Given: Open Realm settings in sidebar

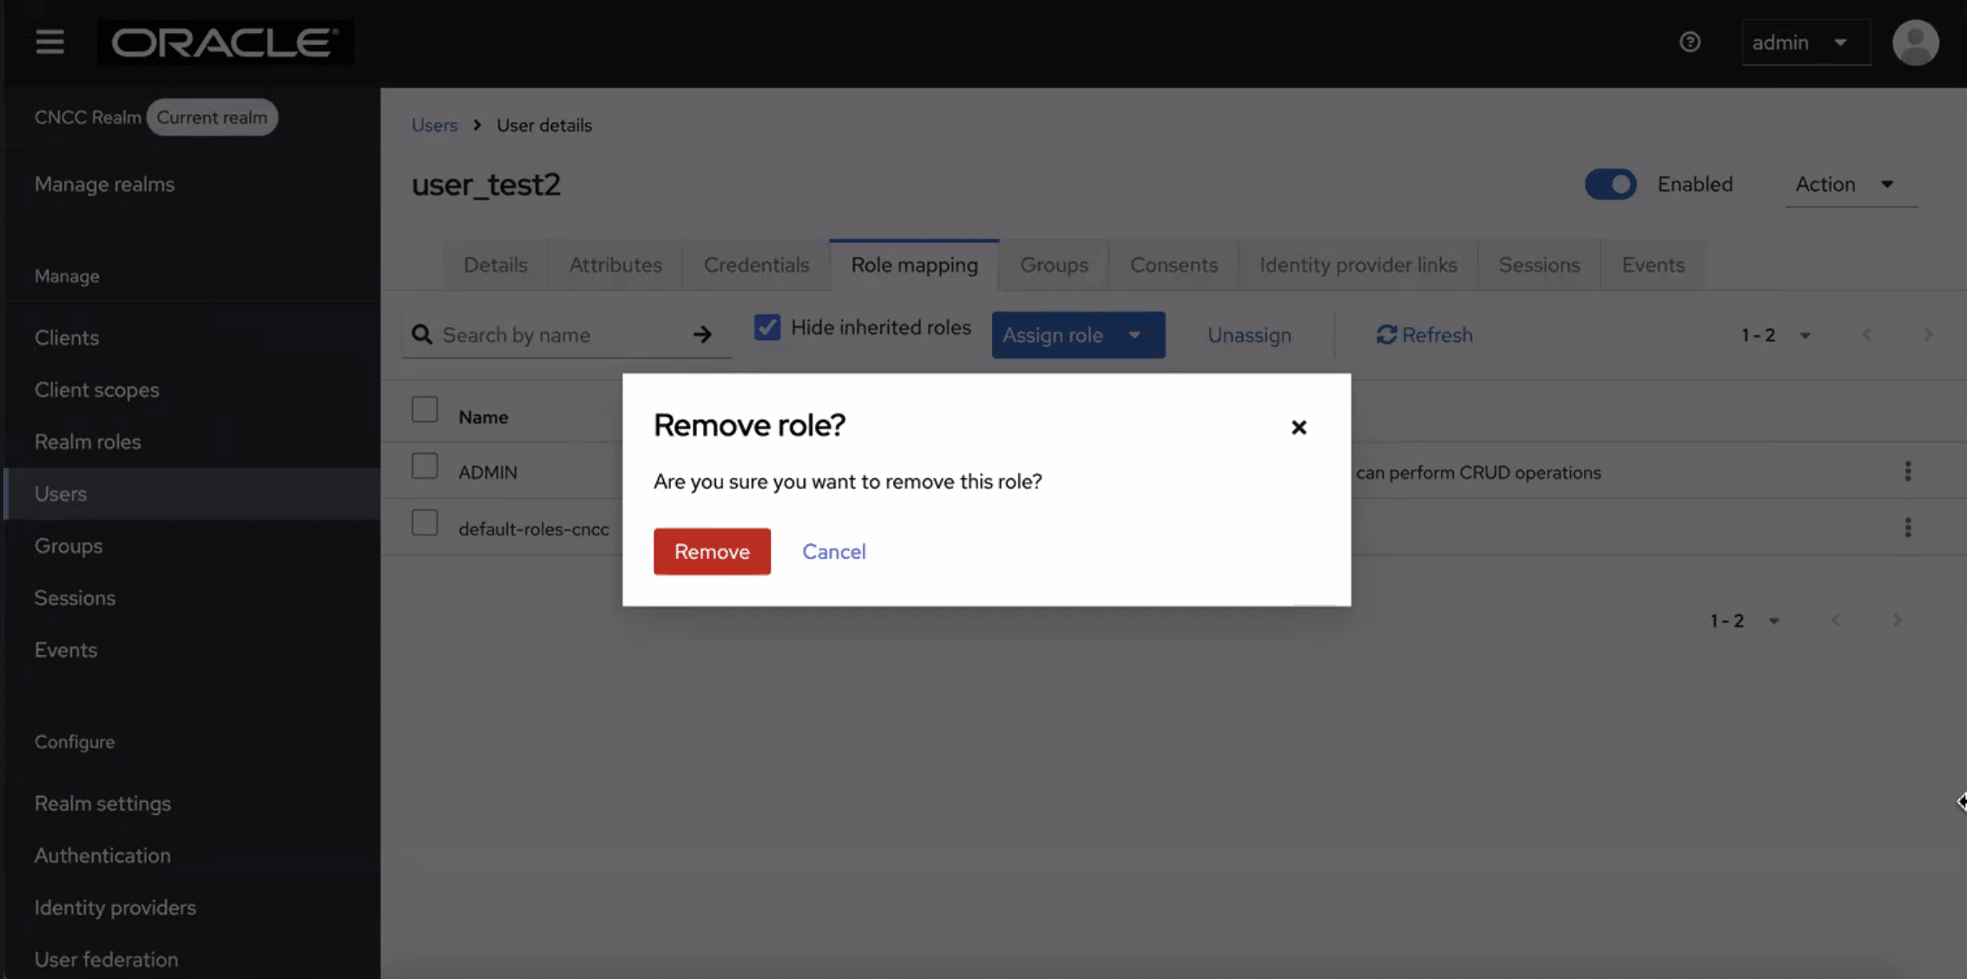Looking at the screenshot, I should (x=192, y=803).
